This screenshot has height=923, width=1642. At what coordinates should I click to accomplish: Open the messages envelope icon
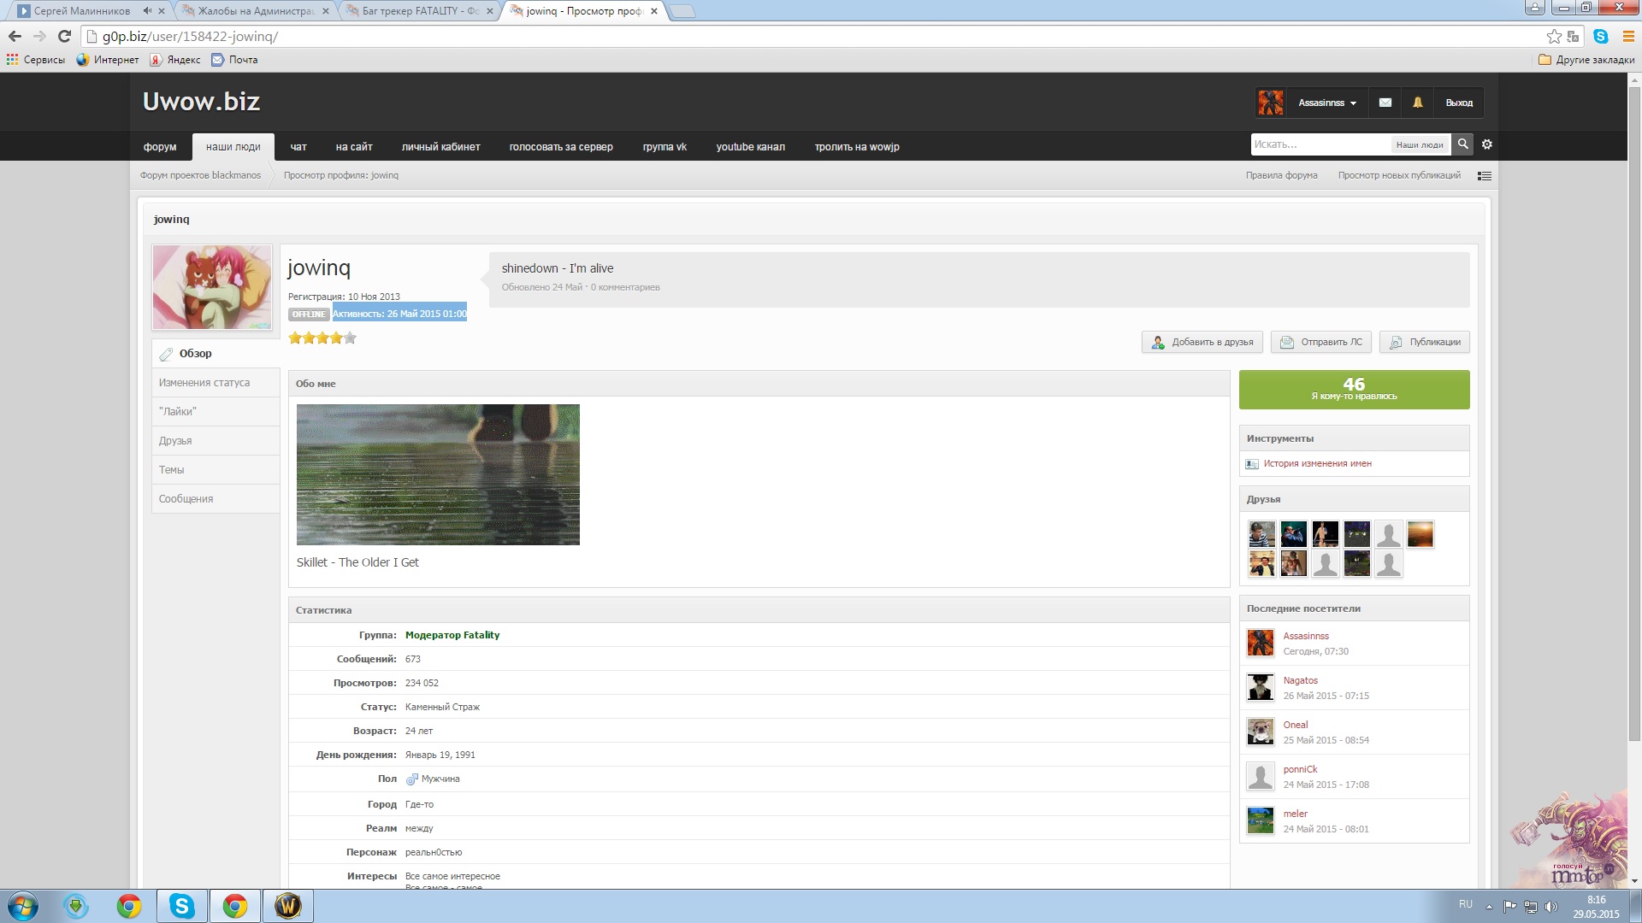click(x=1385, y=103)
